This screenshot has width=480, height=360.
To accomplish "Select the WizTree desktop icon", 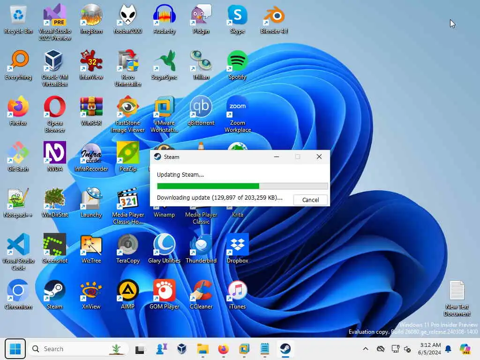I will point(91,248).
